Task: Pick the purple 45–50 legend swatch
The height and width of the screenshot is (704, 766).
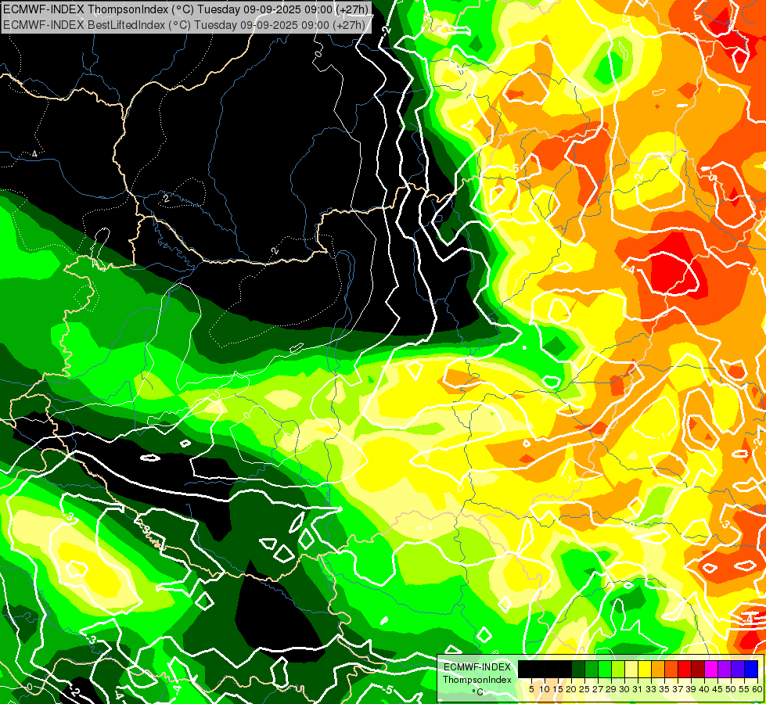Action: click(725, 669)
